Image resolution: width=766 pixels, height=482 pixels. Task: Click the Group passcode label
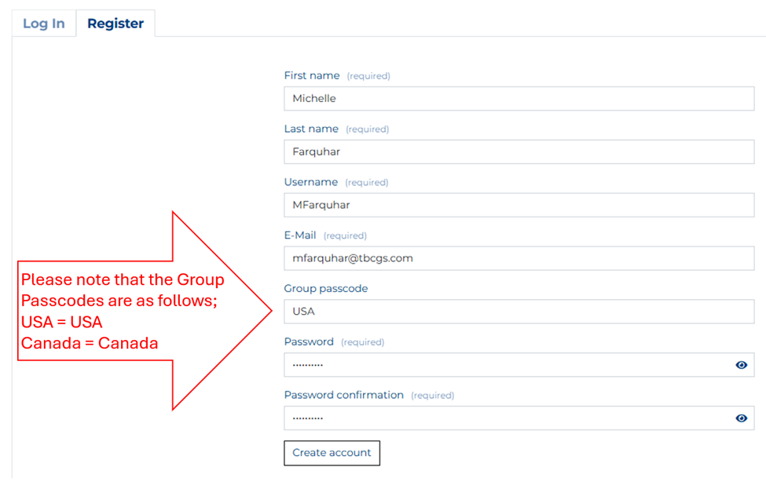tap(326, 289)
